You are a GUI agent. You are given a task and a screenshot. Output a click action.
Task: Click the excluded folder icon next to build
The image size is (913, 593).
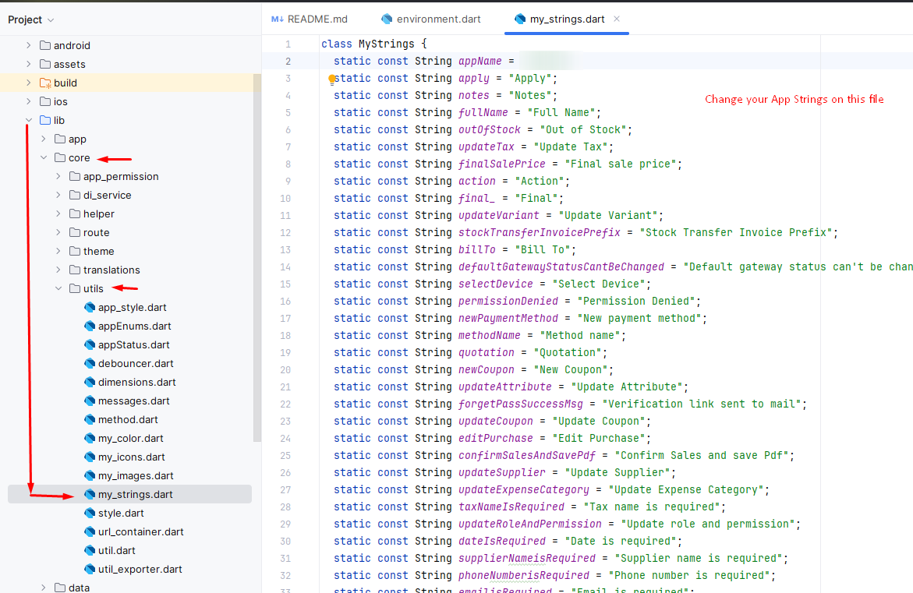[46, 83]
